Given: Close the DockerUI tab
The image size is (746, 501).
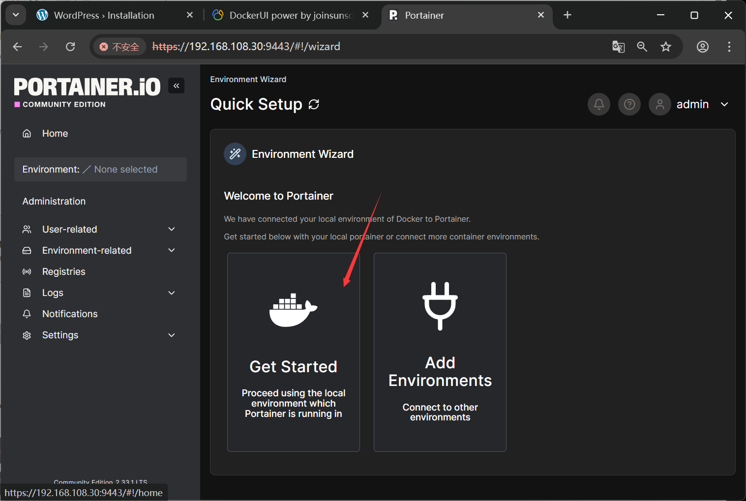Looking at the screenshot, I should pyautogui.click(x=365, y=15).
